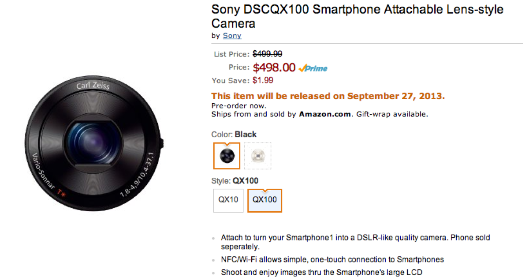Click the DSLR-like quality feature bullet
Viewport: 529px width, 277px height.
pos(355,242)
